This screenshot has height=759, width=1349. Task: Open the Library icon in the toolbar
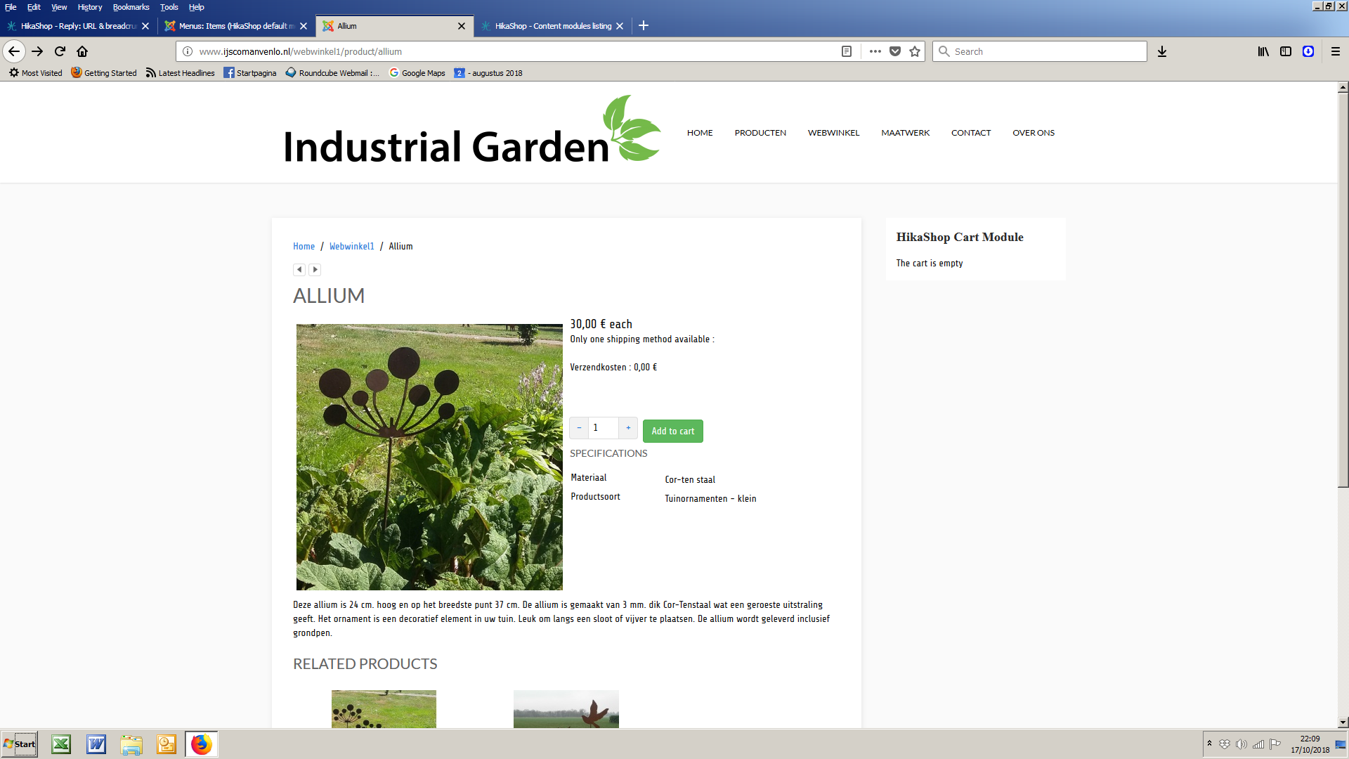[1263, 51]
